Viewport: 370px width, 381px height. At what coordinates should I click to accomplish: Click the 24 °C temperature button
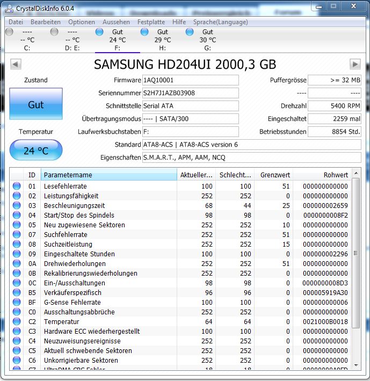36,150
